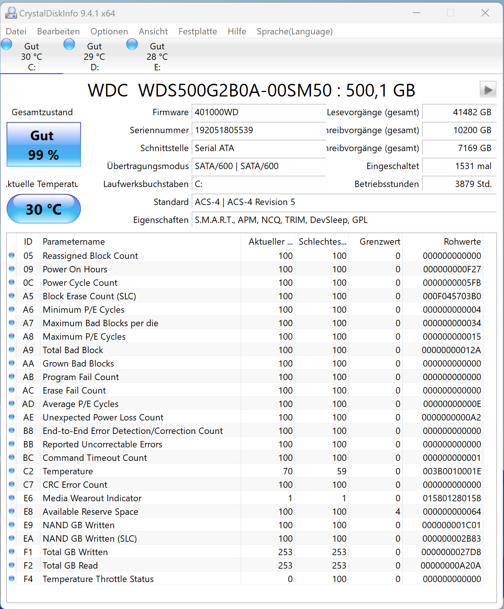Image resolution: width=504 pixels, height=609 pixels.
Task: Click status dot of Maximum Bad Blocks per die
Action: (12, 322)
